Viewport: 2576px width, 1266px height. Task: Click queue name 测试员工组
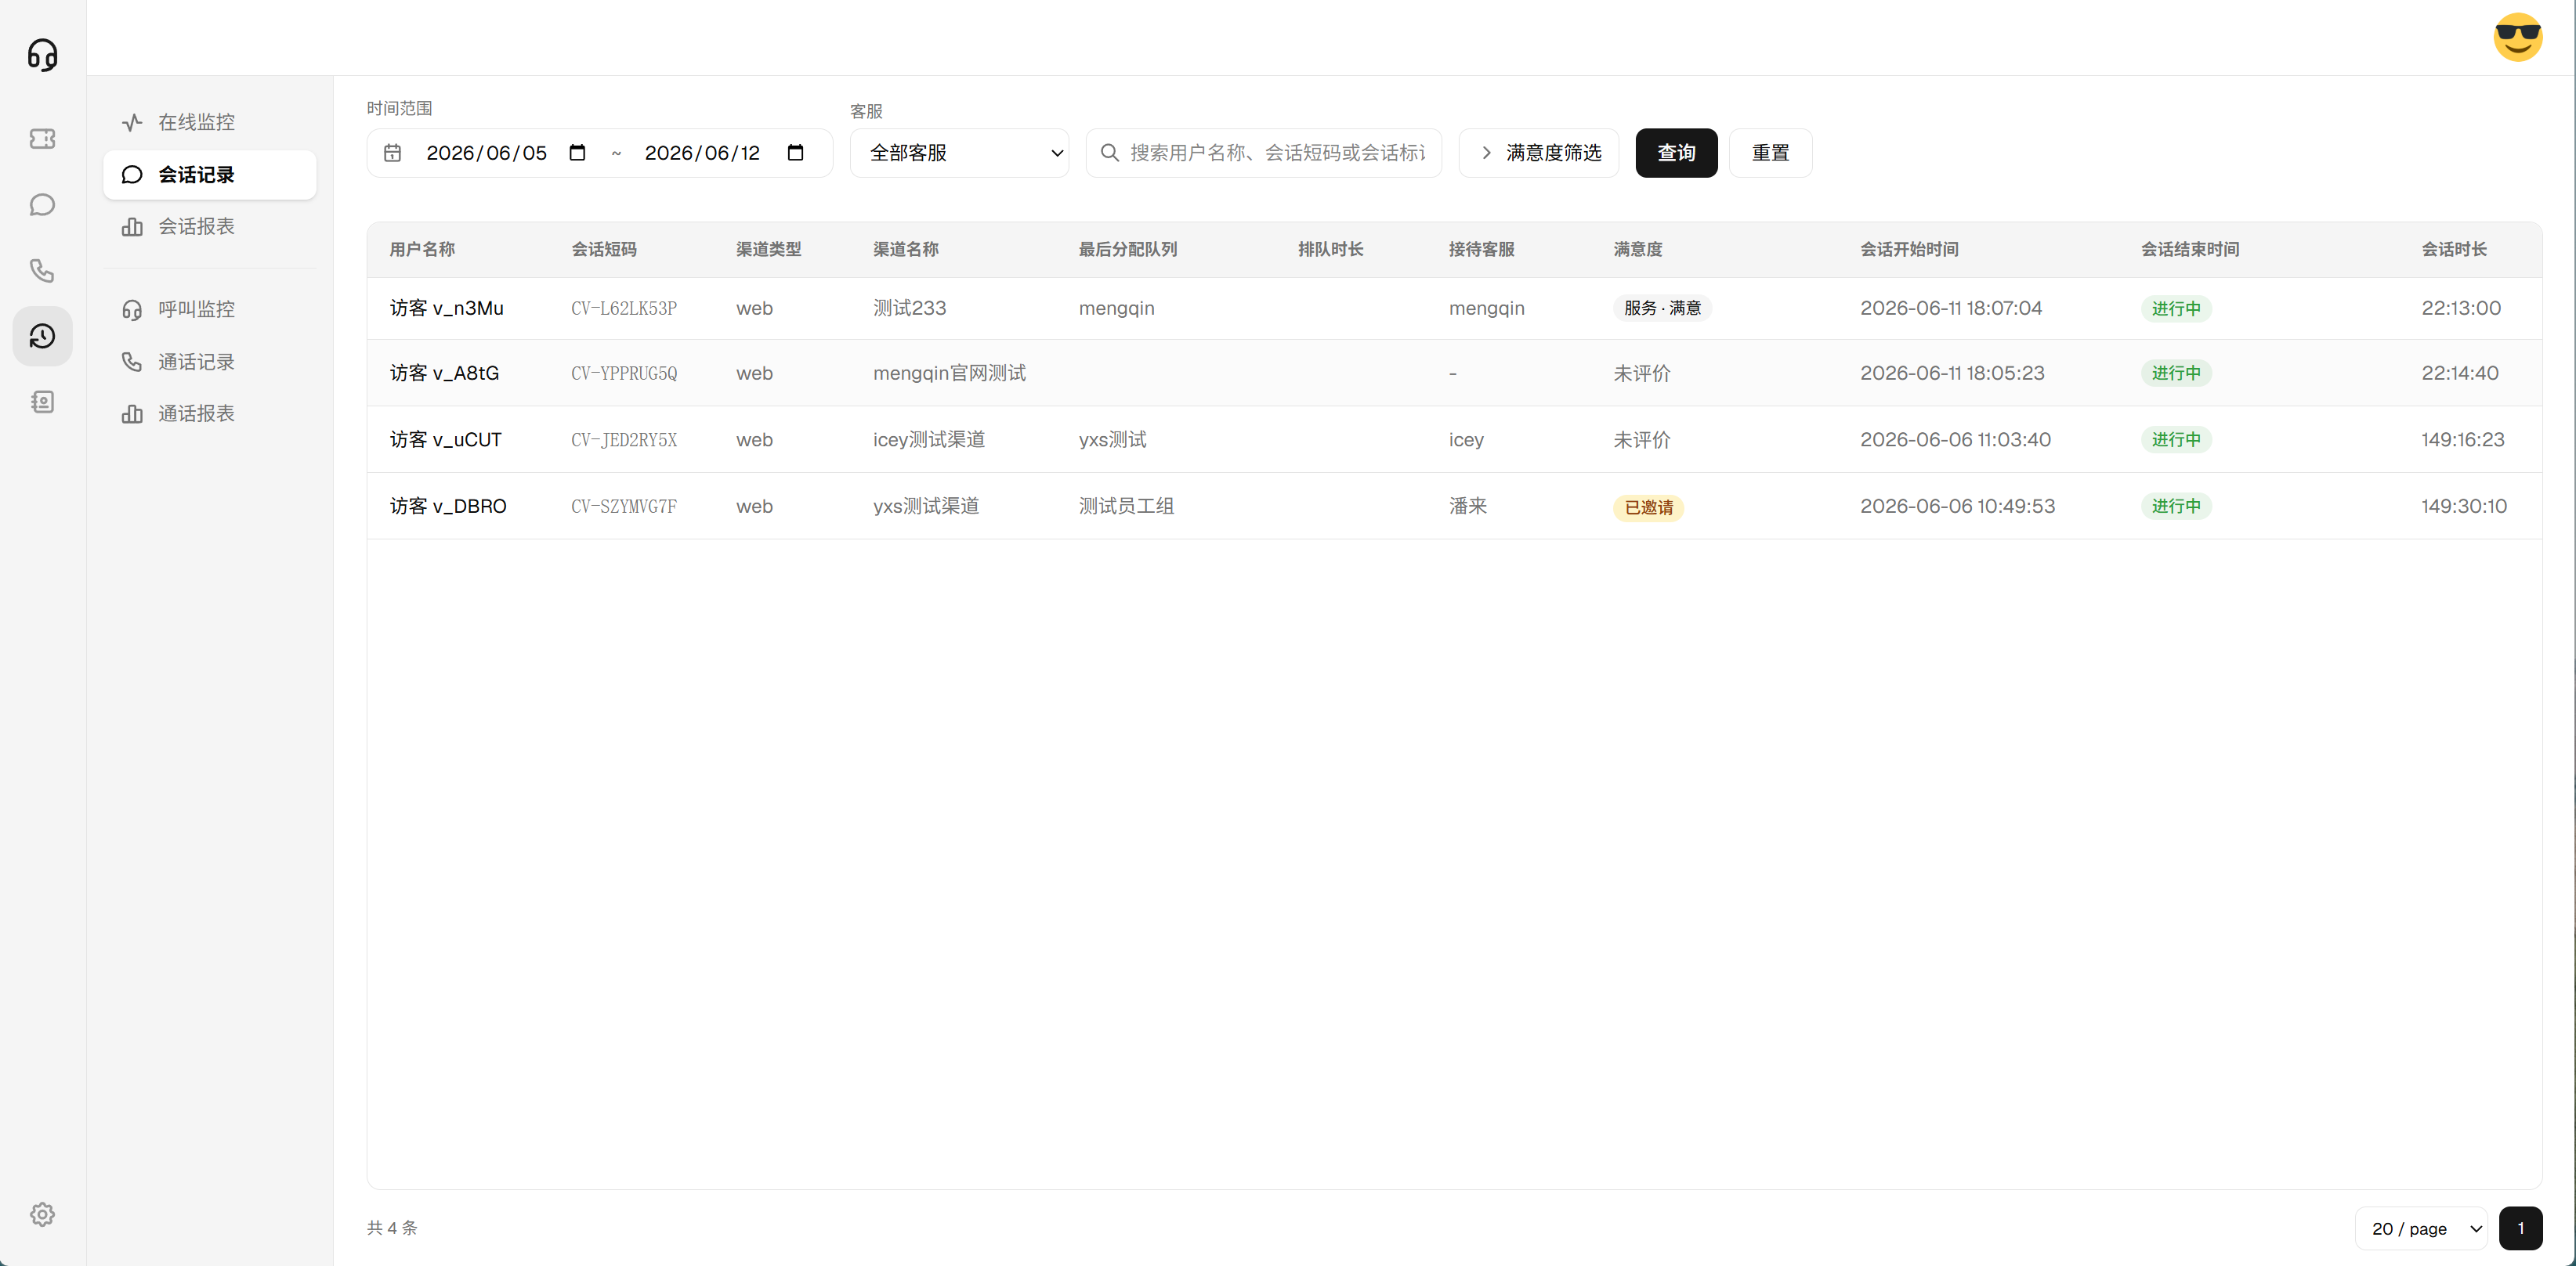(1126, 506)
